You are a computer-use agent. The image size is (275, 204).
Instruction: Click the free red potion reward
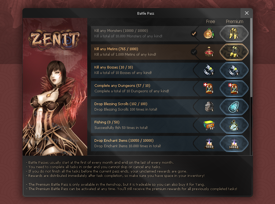(x=209, y=52)
